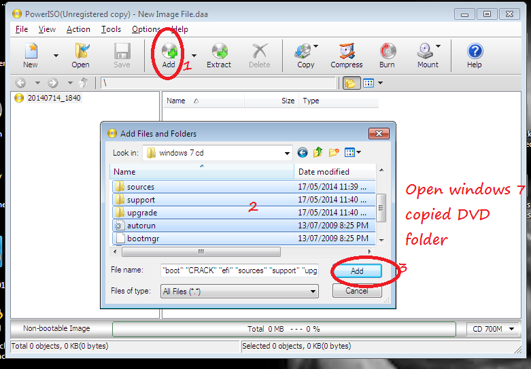531x369 pixels.
Task: Click the view mode icon in PowerISO
Action: [369, 83]
